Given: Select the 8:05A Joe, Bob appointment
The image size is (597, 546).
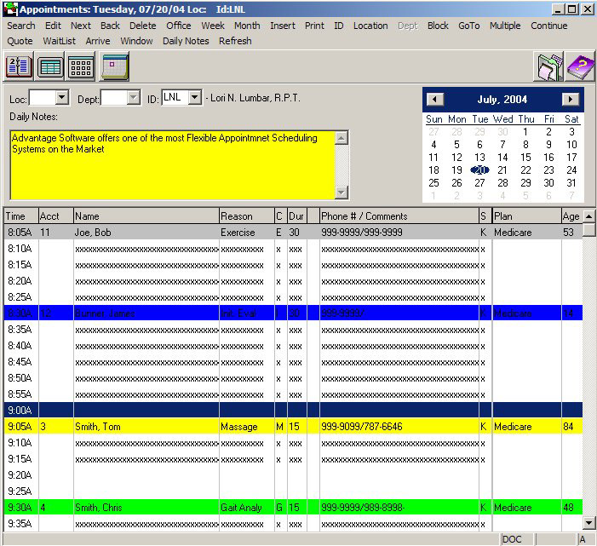Looking at the screenshot, I should [x=293, y=233].
